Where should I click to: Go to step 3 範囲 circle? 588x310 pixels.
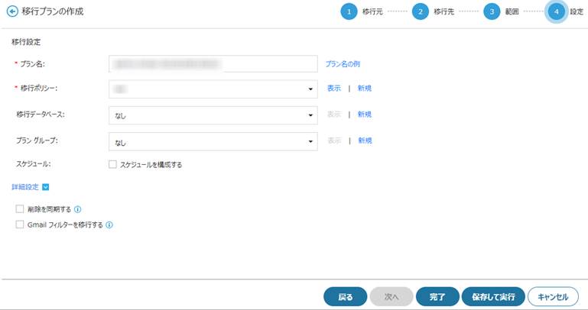(x=492, y=11)
